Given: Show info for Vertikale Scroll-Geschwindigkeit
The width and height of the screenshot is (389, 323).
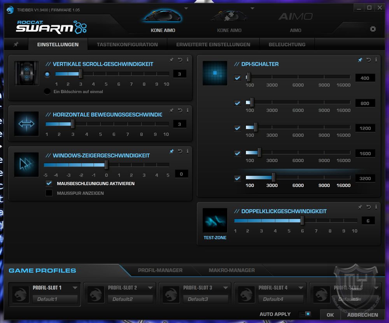Looking at the screenshot, I should tap(187, 60).
